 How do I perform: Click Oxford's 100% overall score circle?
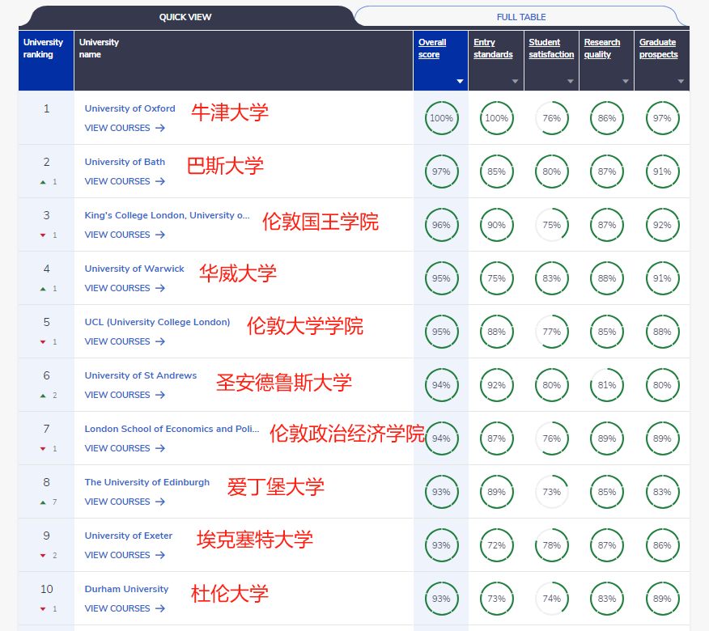441,118
